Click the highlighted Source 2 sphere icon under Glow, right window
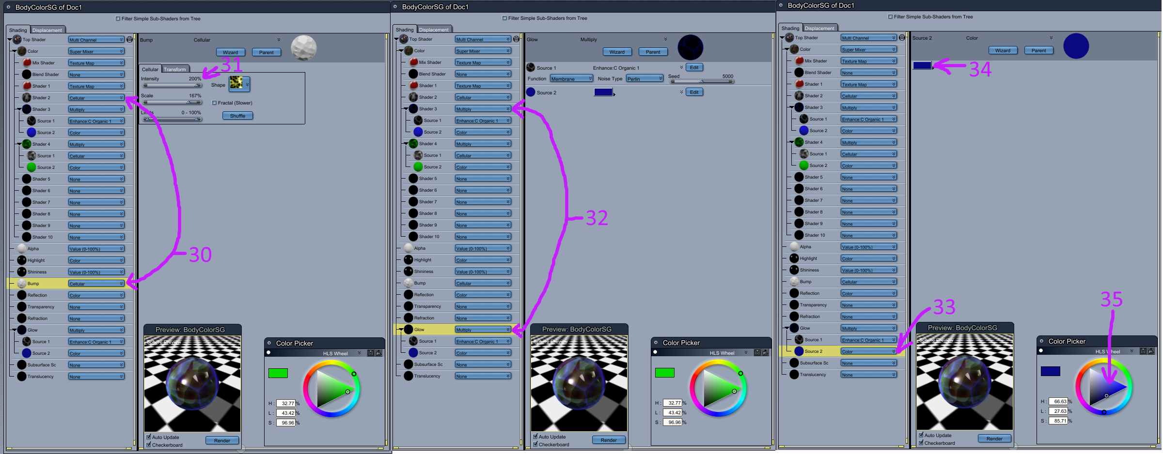This screenshot has width=1163, height=454. pyautogui.click(x=799, y=351)
